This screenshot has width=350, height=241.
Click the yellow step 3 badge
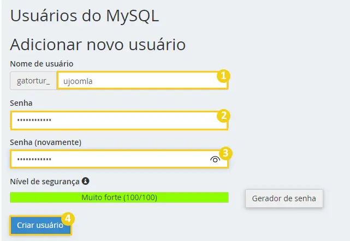(226, 153)
